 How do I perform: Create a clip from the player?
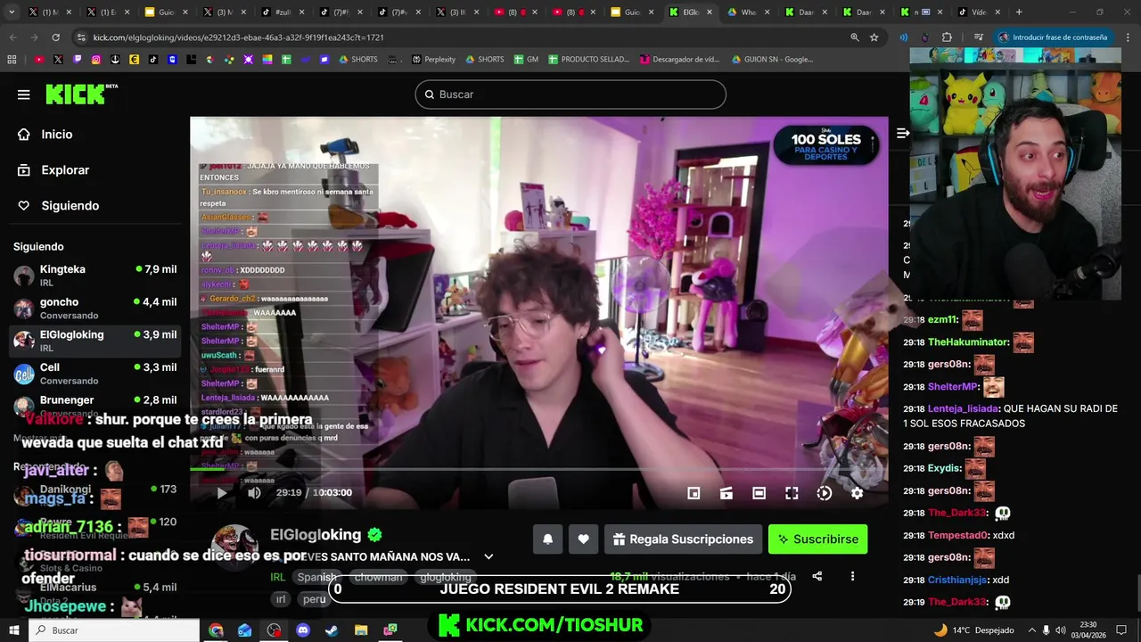pos(726,493)
